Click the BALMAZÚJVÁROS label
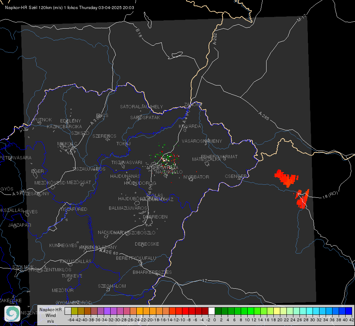The image size is (355, 326). 128,208
